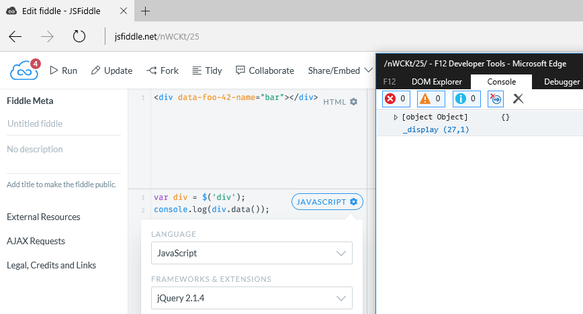This screenshot has width=583, height=314.
Task: Run the fiddle
Action: (64, 70)
